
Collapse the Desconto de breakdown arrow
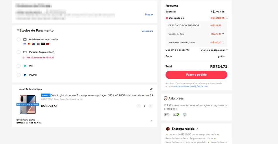click(x=227, y=18)
